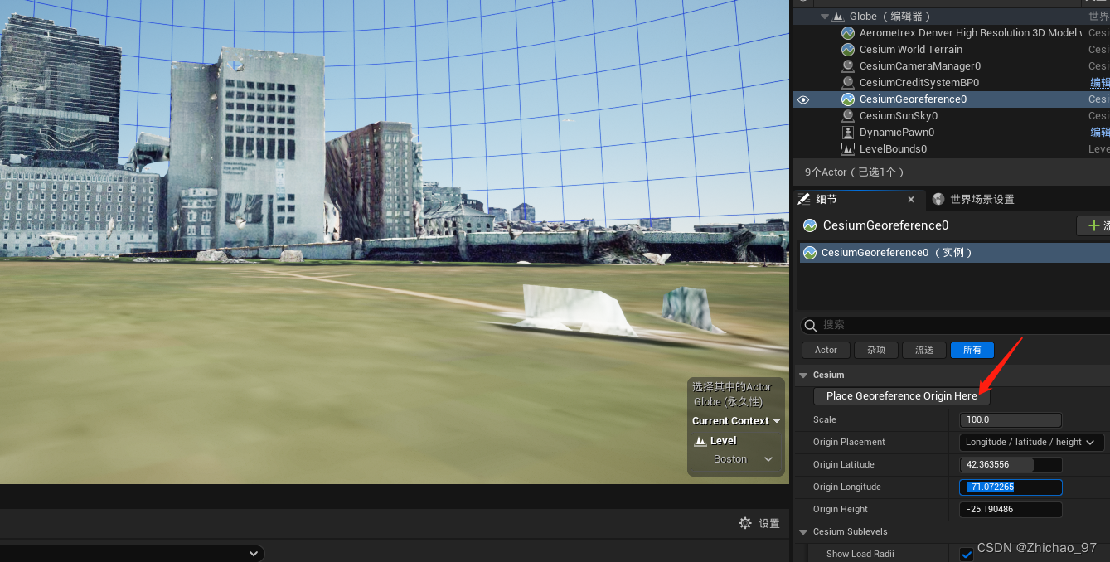This screenshot has height=562, width=1110.
Task: Click the pencil icon on 细节 tab
Action: pyautogui.click(x=803, y=199)
